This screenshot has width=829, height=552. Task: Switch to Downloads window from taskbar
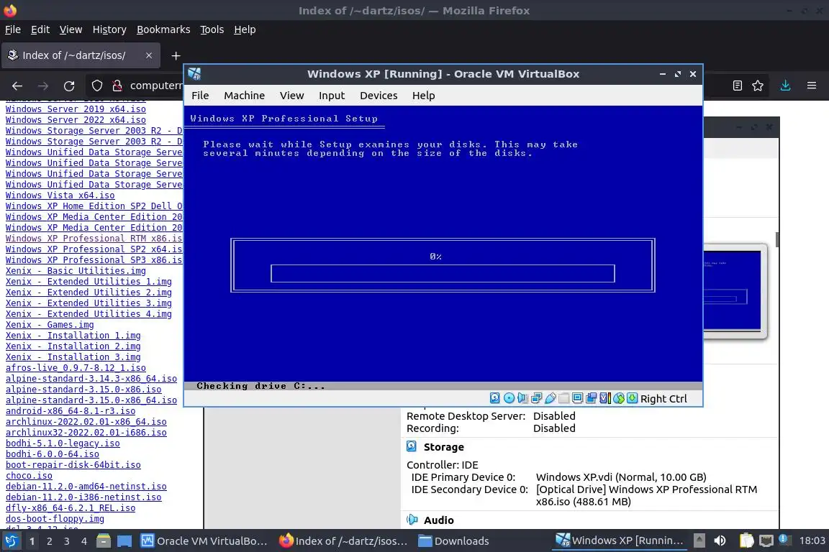[454, 541]
